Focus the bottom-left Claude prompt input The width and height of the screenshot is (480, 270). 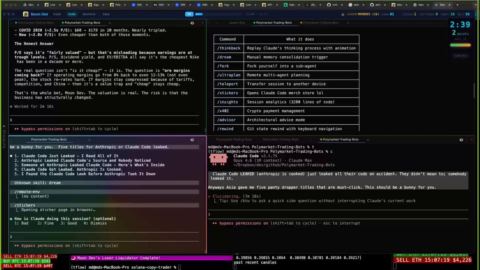point(105,237)
